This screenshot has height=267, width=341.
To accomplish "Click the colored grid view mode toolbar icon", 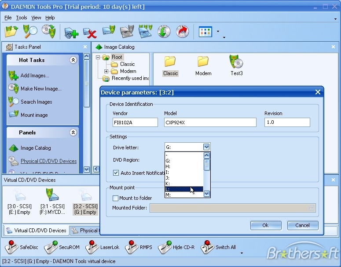I will point(205,32).
